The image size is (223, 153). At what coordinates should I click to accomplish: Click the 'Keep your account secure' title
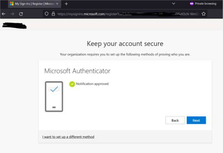coord(125,44)
